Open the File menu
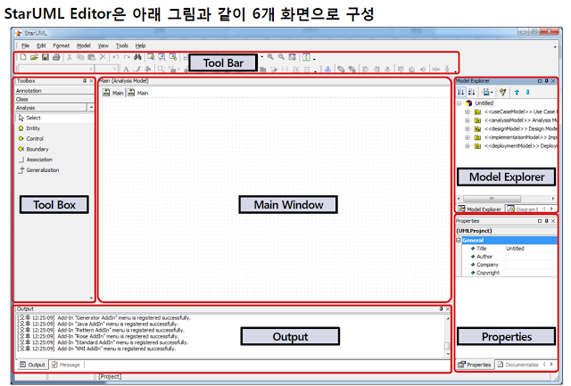This screenshot has height=386, width=571. (x=26, y=45)
